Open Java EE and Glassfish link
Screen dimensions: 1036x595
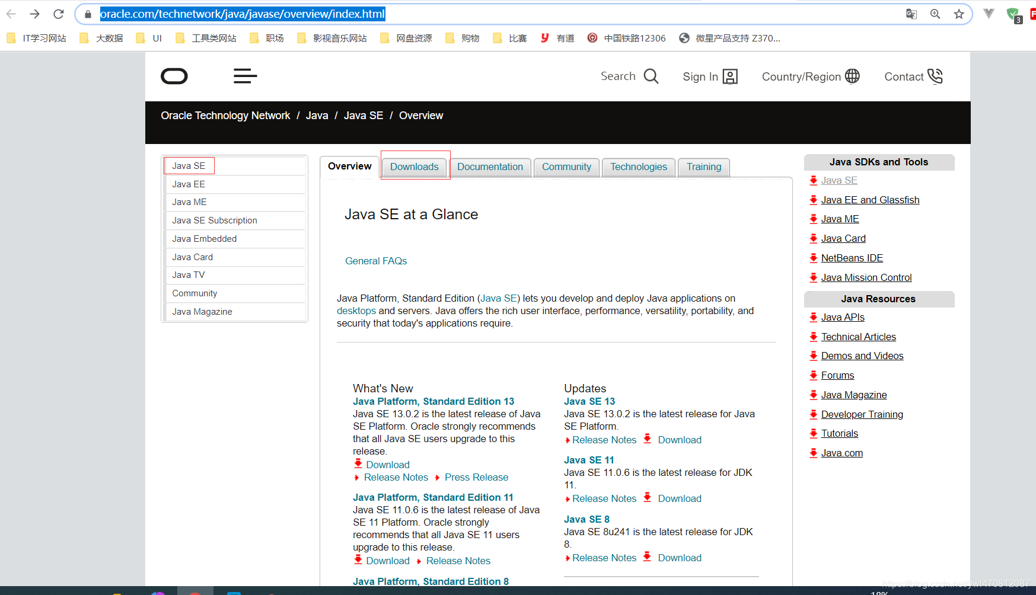pos(870,200)
